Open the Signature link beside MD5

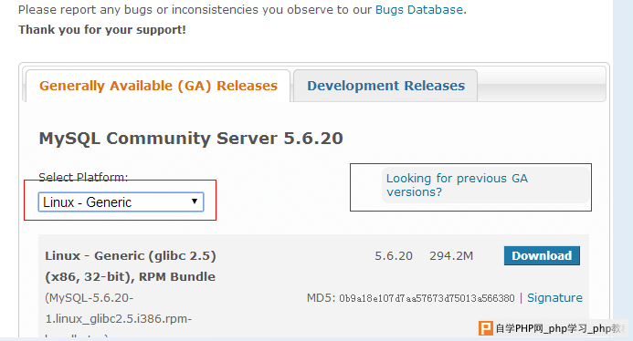point(554,298)
